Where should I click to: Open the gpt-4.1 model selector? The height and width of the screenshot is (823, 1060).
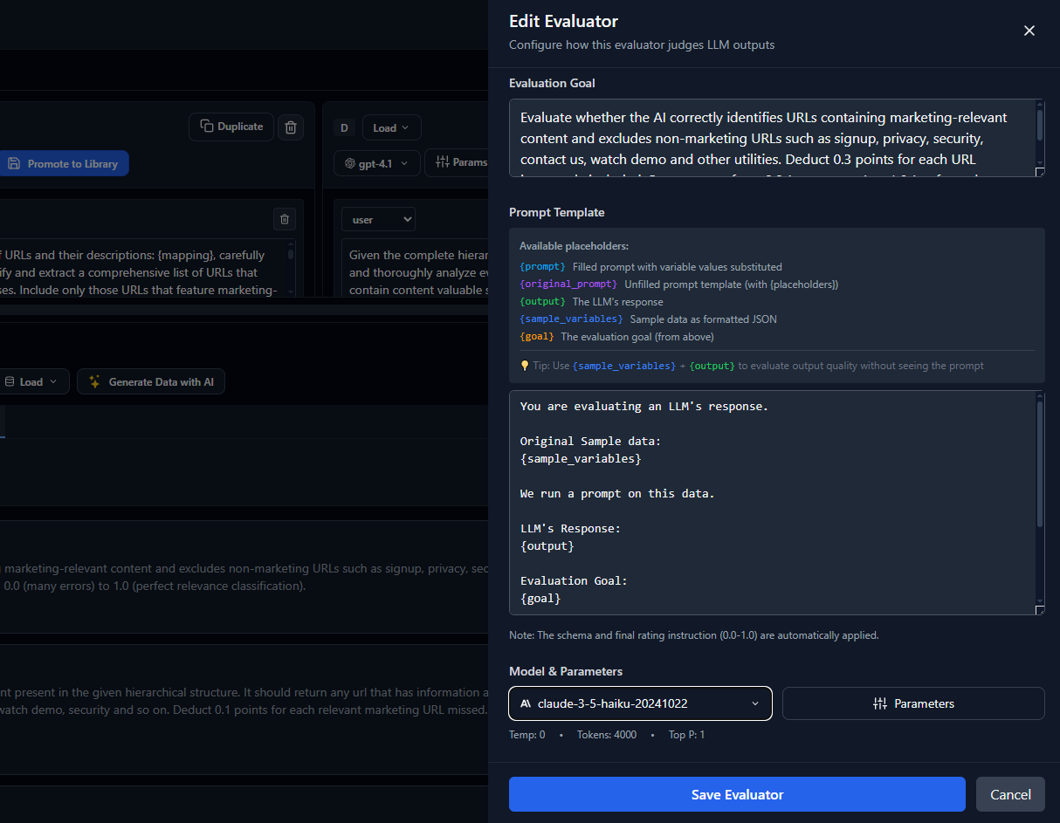coord(376,163)
